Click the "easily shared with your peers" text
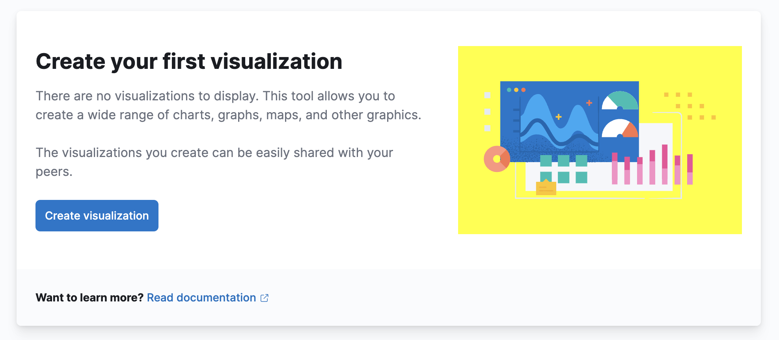Viewport: 779px width, 340px height. [x=214, y=162]
